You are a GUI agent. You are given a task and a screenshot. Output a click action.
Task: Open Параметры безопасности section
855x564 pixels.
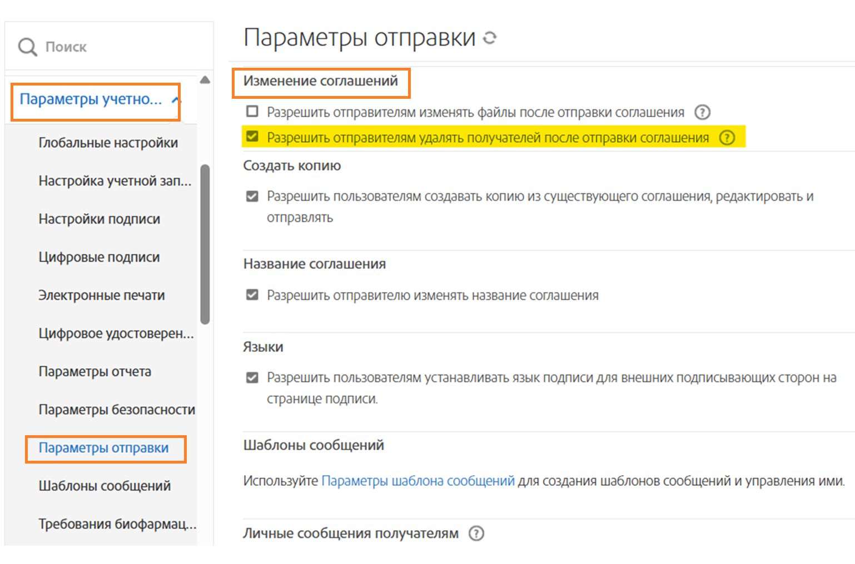coord(117,410)
